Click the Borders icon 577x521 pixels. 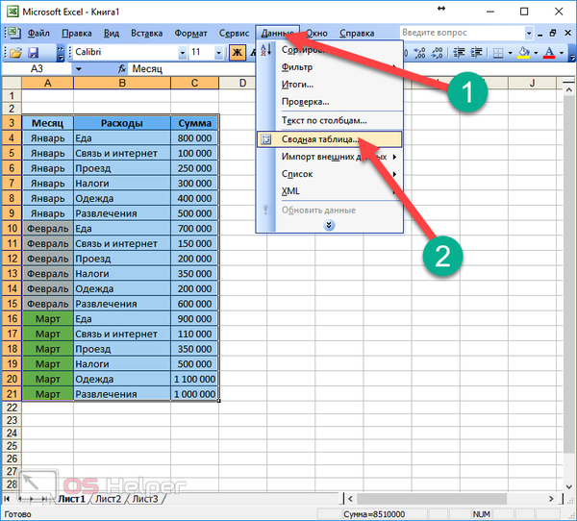498,53
